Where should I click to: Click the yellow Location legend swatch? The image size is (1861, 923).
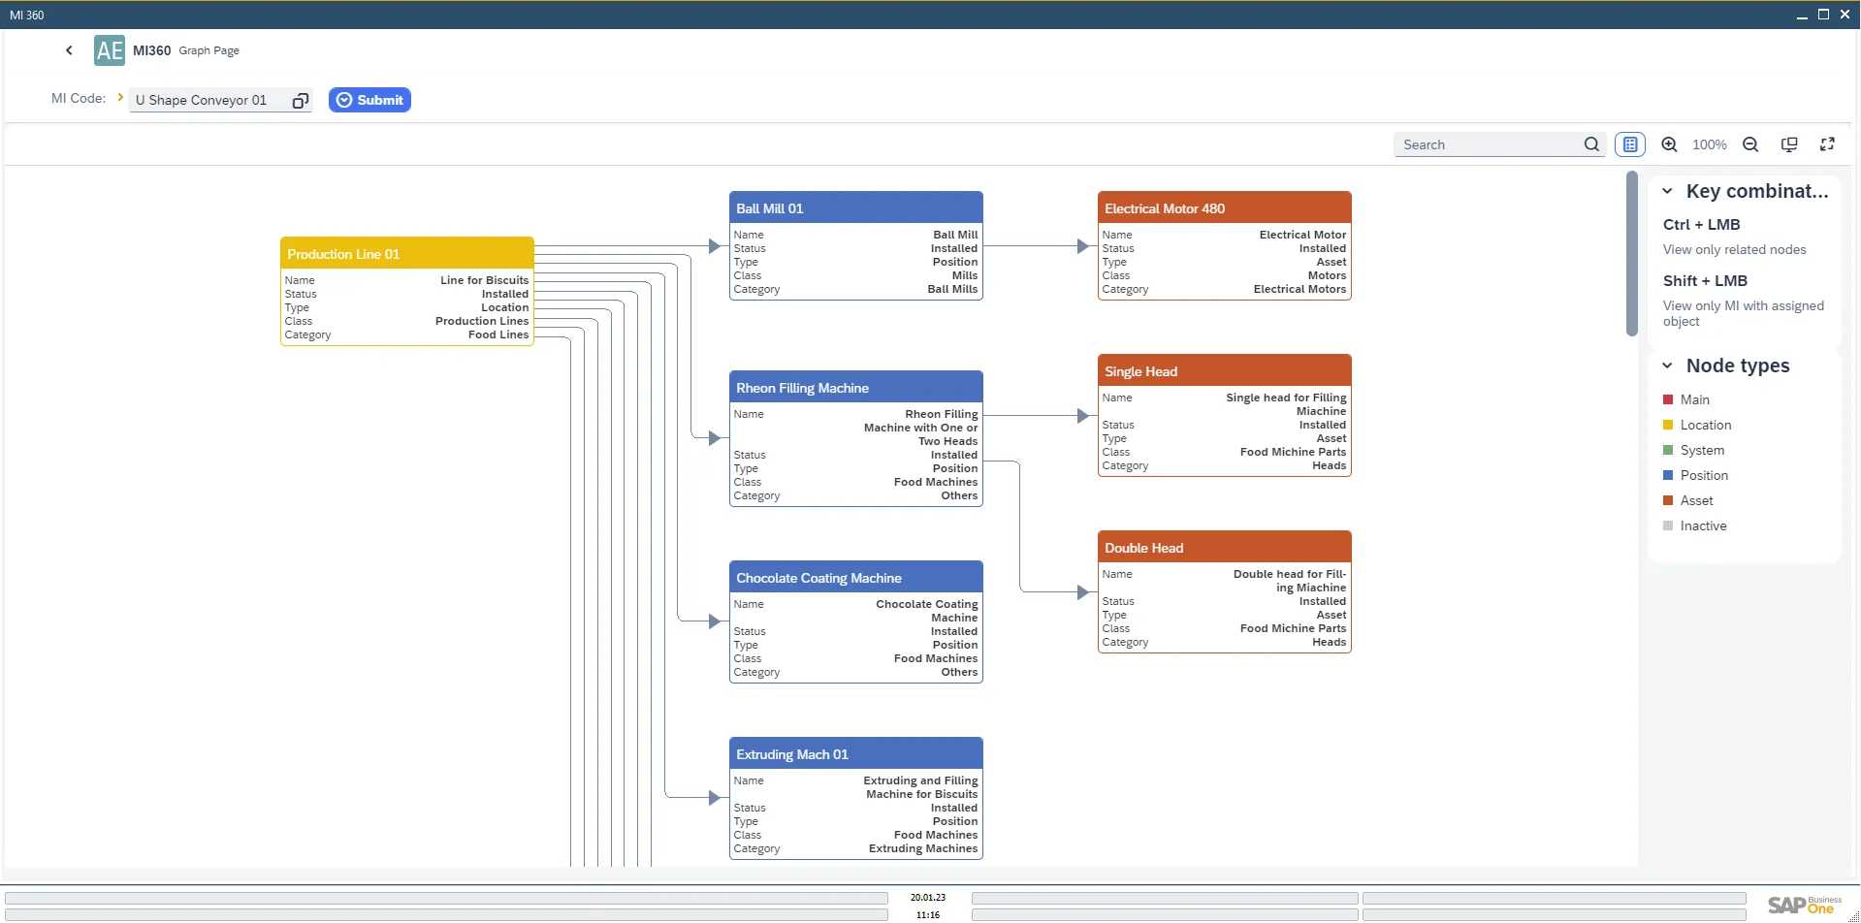[1668, 425]
